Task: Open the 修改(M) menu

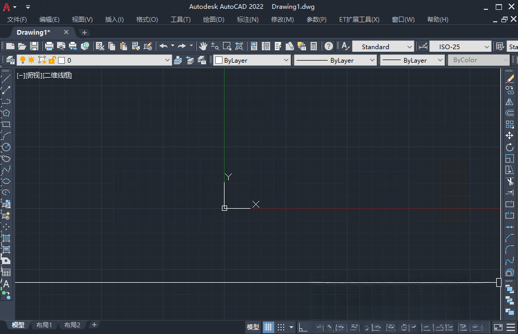Action: 282,20
